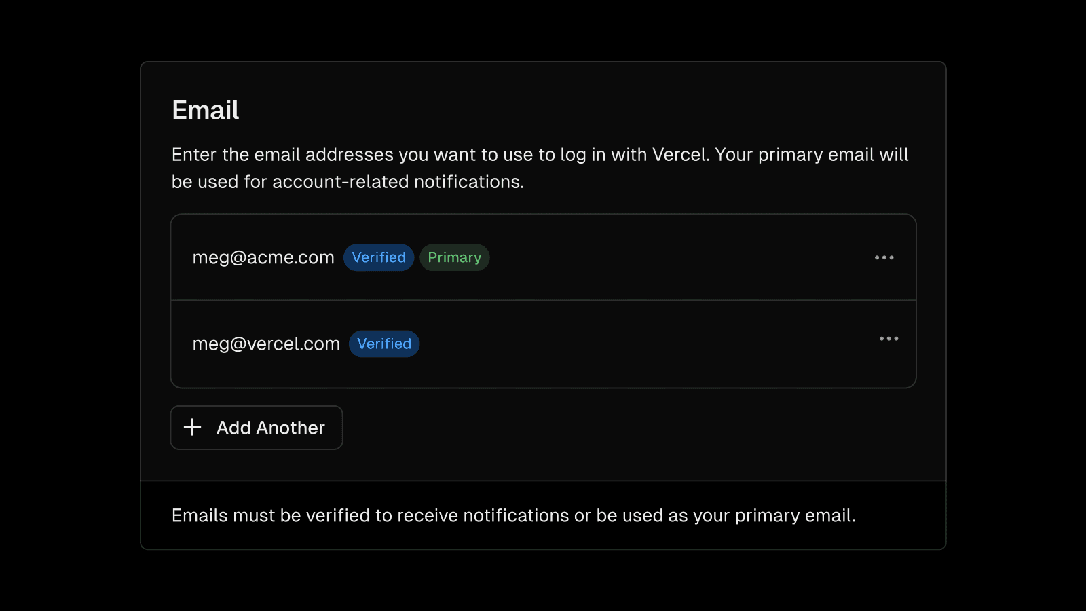Viewport: 1086px width, 611px height.
Task: Click the Verified badge next to meg@acme.com
Action: (379, 257)
